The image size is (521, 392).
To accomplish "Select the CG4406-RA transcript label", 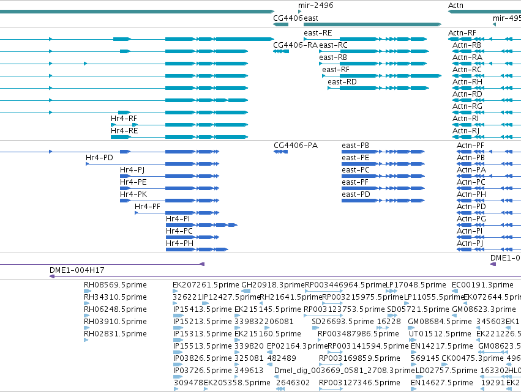I will click(x=295, y=45).
